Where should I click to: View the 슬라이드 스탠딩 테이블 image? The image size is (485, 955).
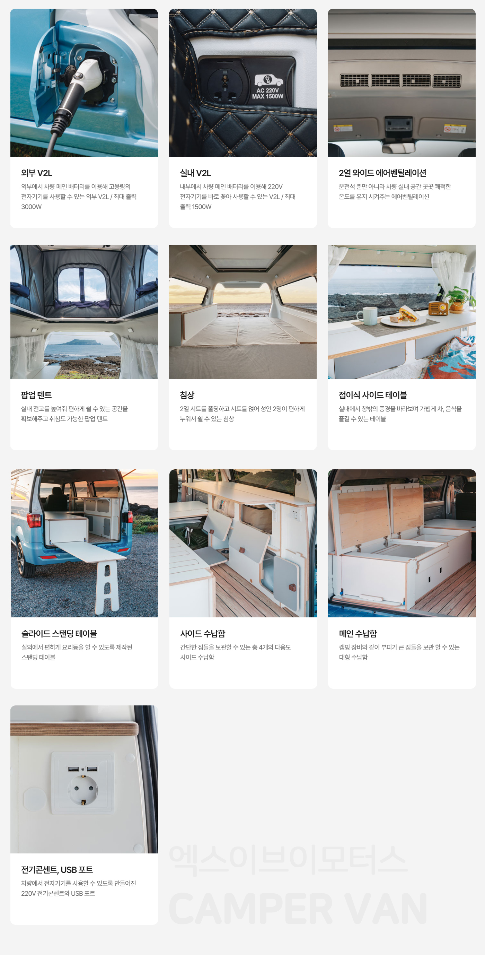(x=84, y=543)
